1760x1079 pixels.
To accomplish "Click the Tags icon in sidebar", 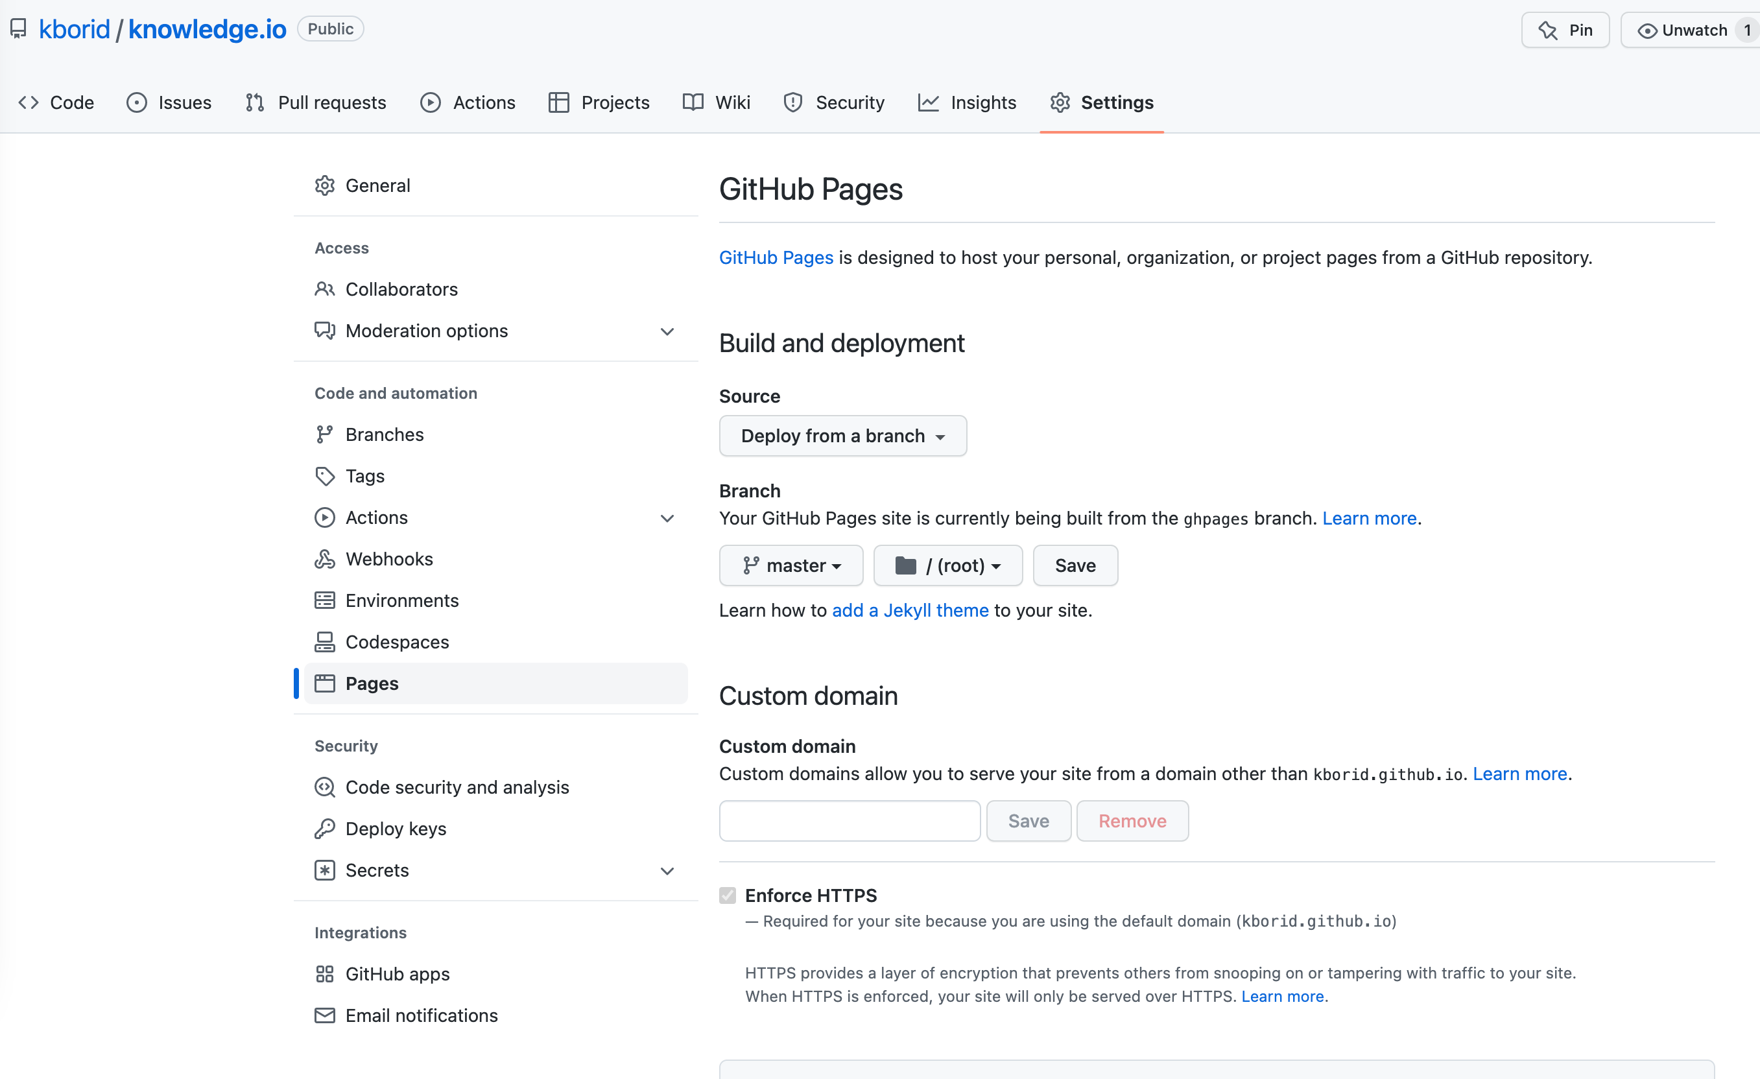I will click(x=324, y=477).
